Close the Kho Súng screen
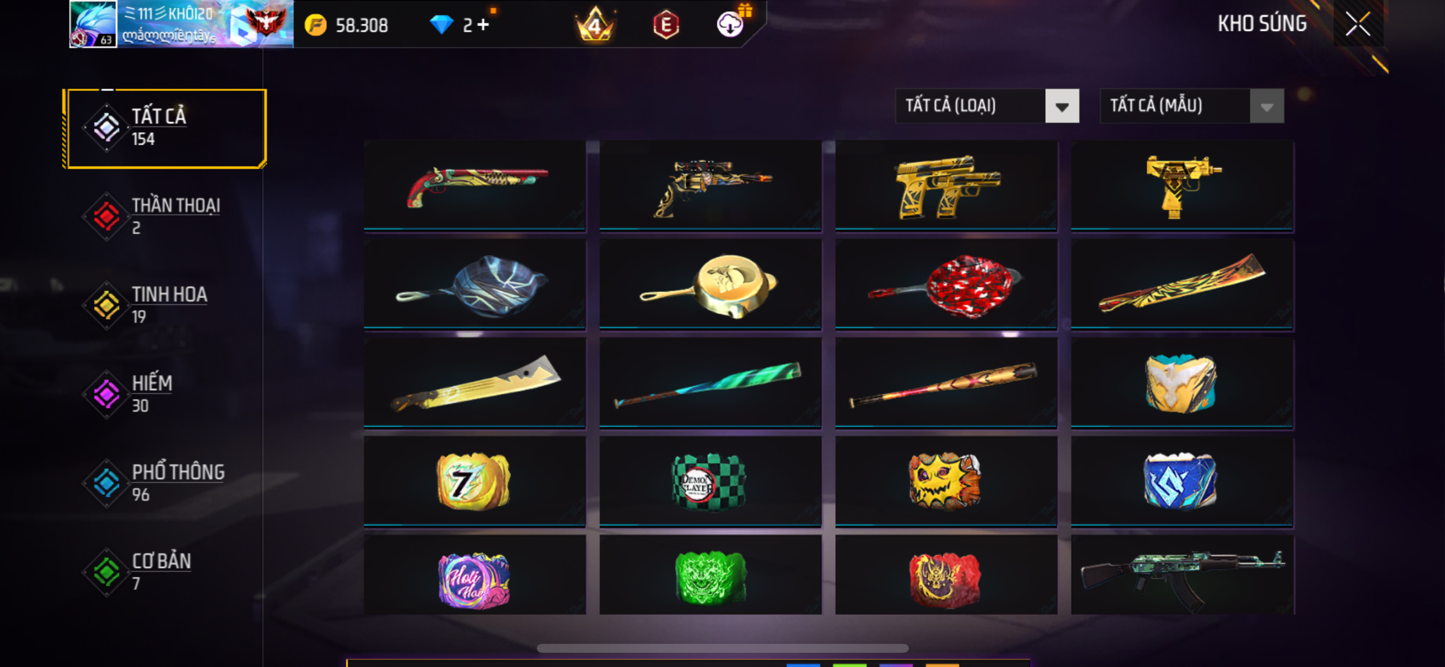Screen dimensions: 1445x667 [1358, 24]
